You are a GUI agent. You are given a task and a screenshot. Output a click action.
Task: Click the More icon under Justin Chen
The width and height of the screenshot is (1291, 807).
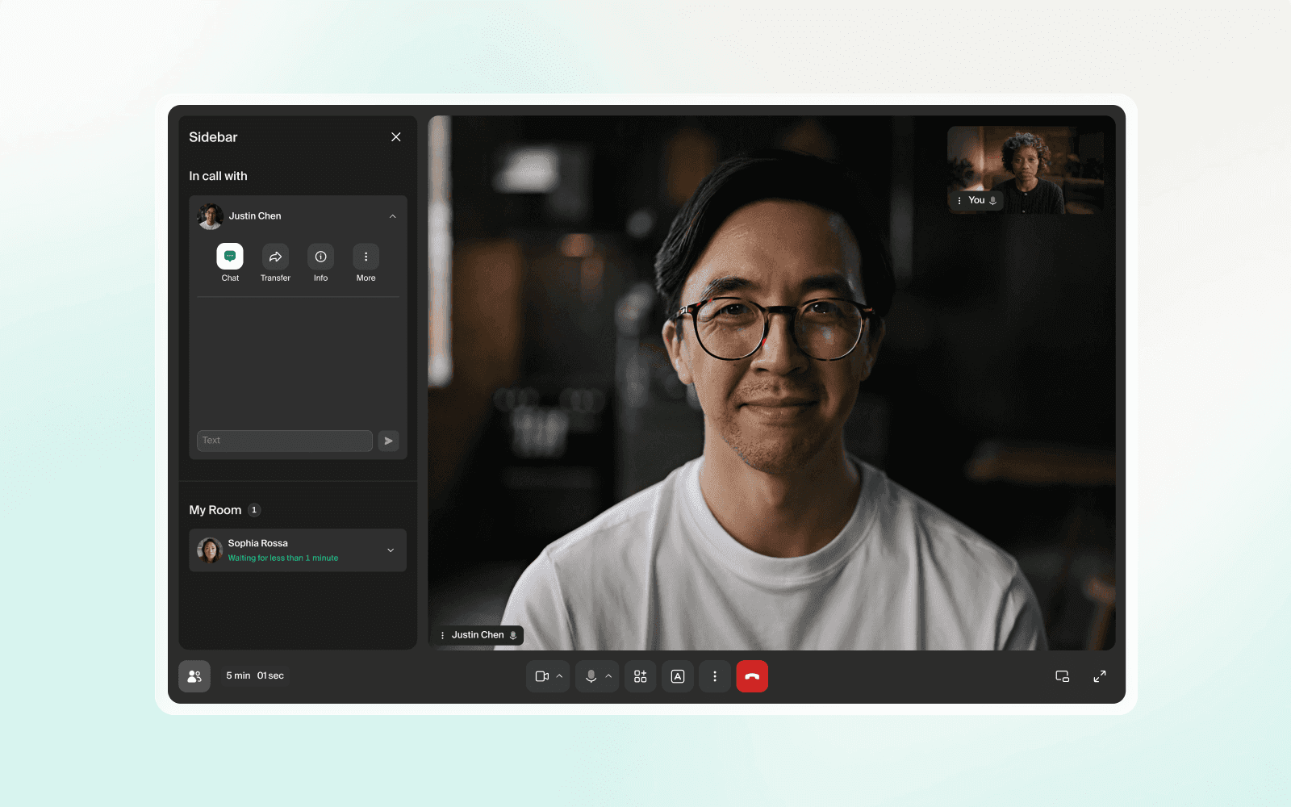366,257
